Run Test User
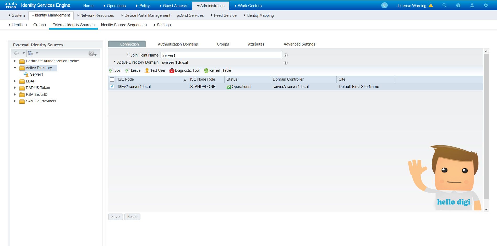 tap(155, 71)
